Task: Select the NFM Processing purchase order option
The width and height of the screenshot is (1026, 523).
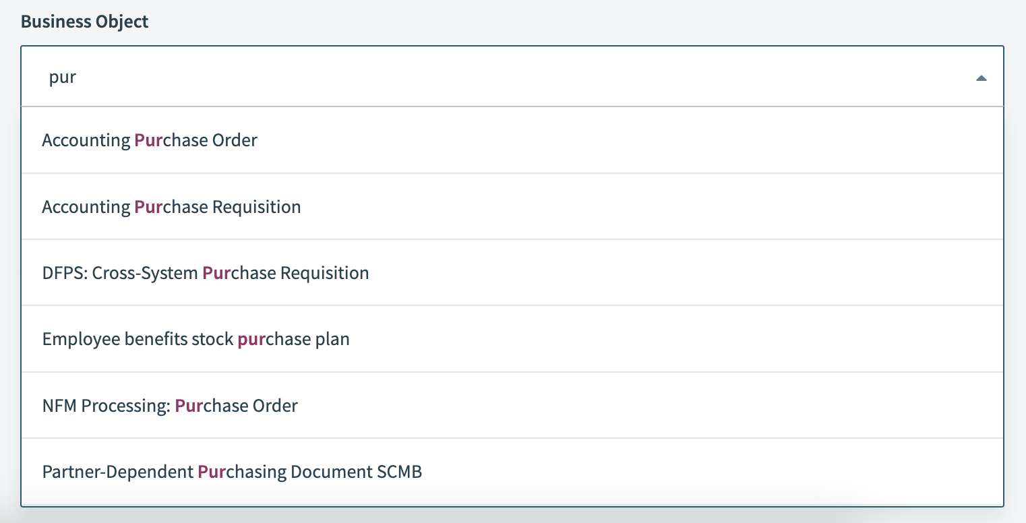Action: coord(170,405)
